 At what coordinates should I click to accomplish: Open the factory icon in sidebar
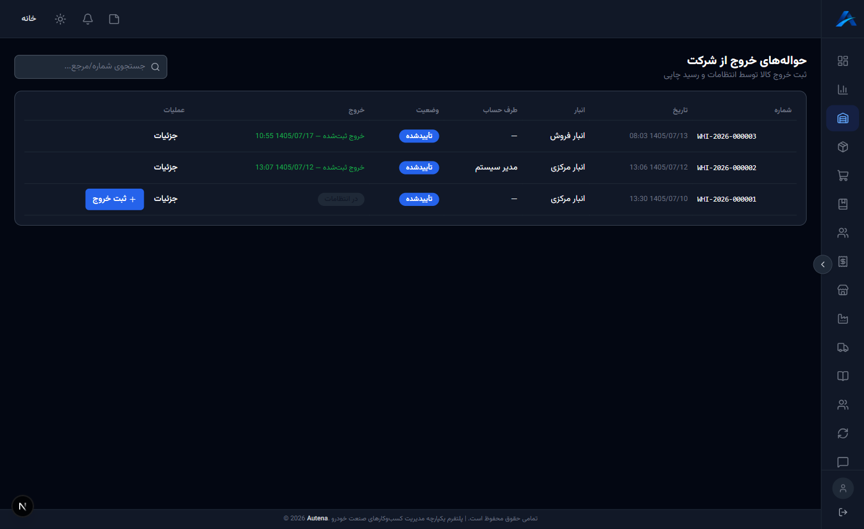click(842, 319)
